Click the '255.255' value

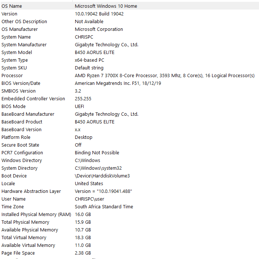(x=83, y=99)
